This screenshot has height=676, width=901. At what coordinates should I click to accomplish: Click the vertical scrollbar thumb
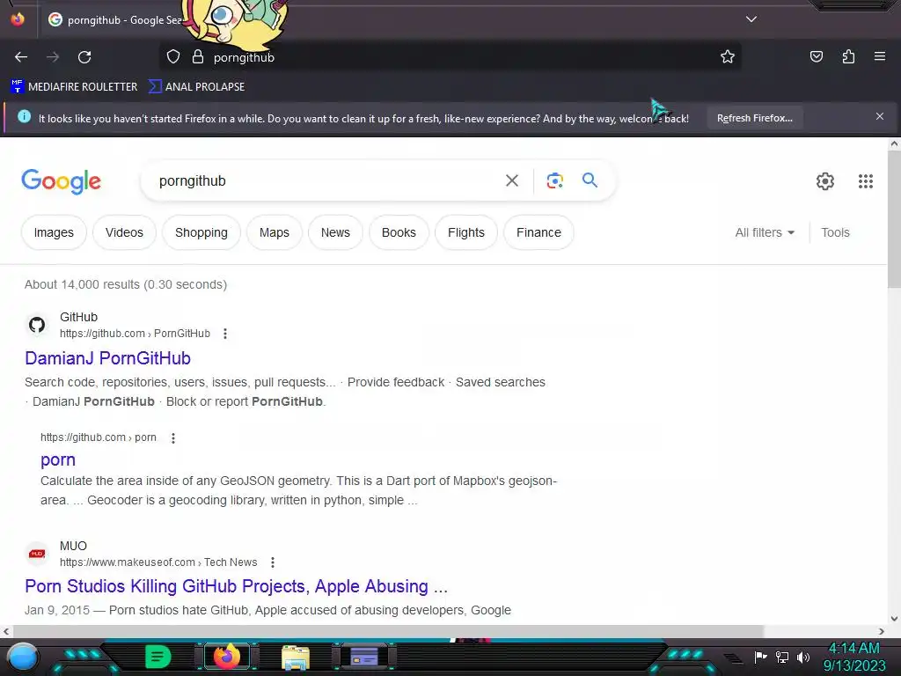point(894,219)
